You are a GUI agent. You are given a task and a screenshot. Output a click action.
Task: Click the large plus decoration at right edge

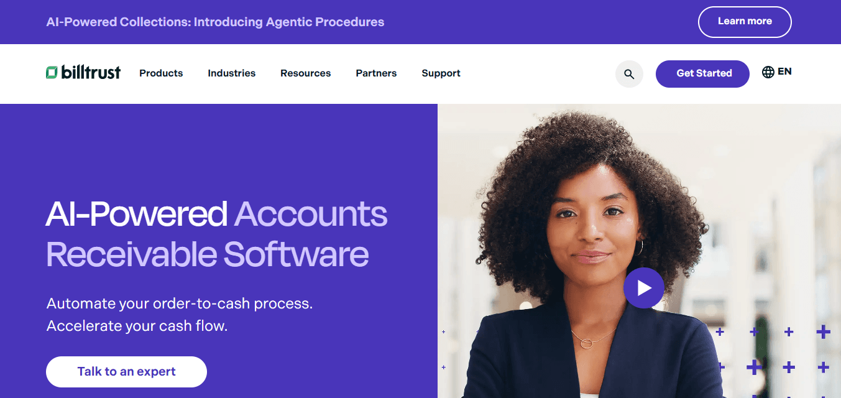pyautogui.click(x=824, y=332)
